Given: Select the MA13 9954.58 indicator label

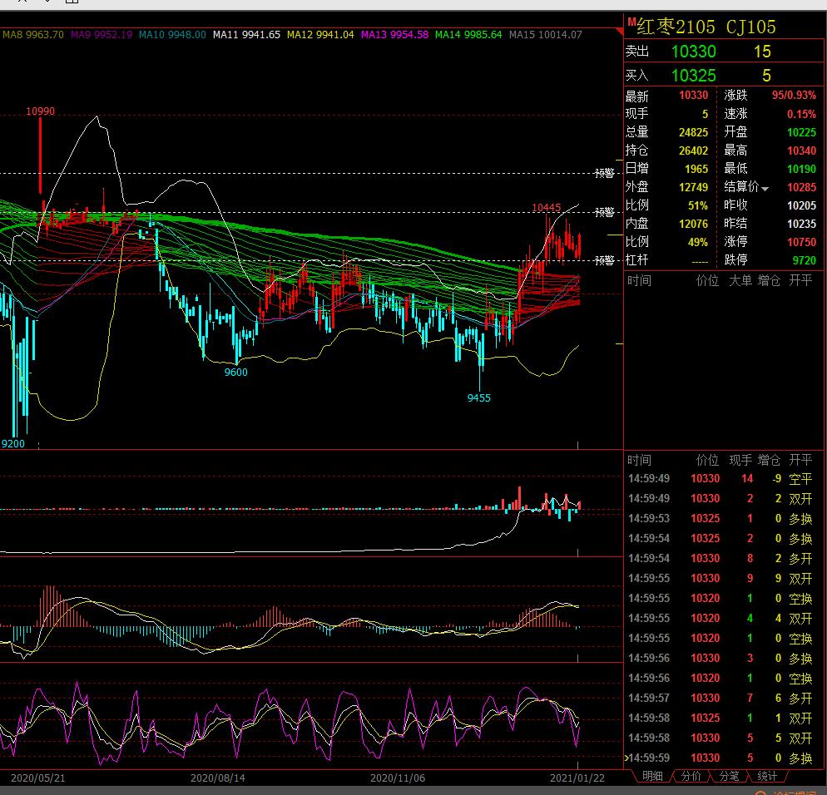Looking at the screenshot, I should [394, 35].
